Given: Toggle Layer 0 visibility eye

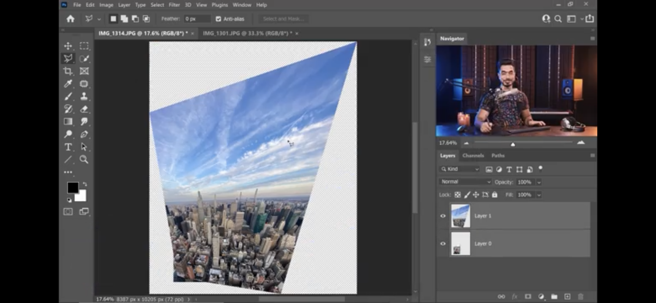Looking at the screenshot, I should point(443,244).
